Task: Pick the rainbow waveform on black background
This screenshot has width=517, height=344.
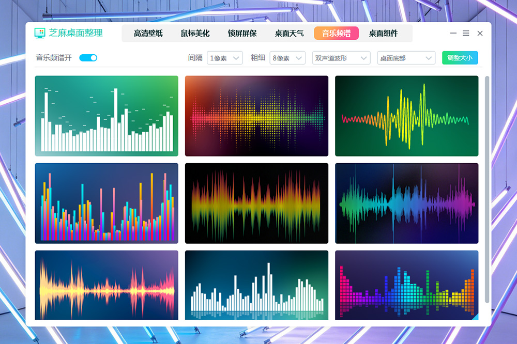Action: tap(256, 204)
